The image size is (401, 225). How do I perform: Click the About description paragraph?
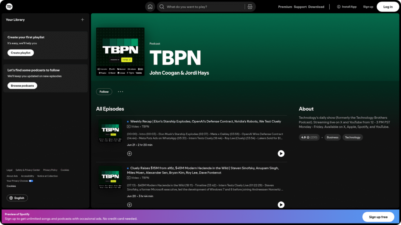345,122
